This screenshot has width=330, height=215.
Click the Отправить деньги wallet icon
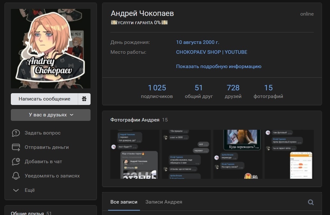(x=16, y=147)
